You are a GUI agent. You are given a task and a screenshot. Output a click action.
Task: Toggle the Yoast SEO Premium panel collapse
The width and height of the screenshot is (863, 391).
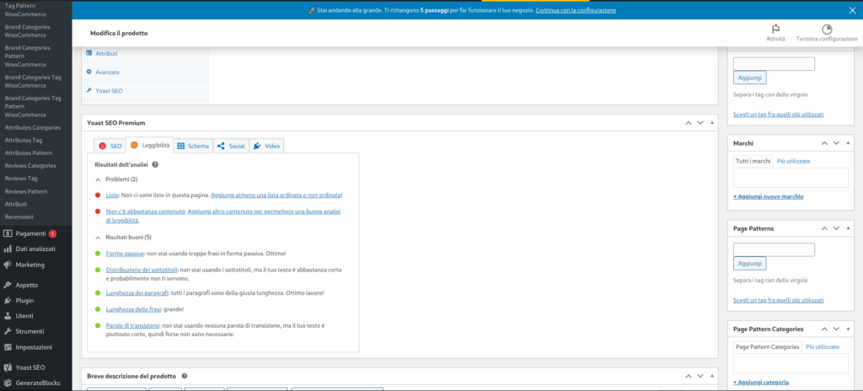(711, 123)
